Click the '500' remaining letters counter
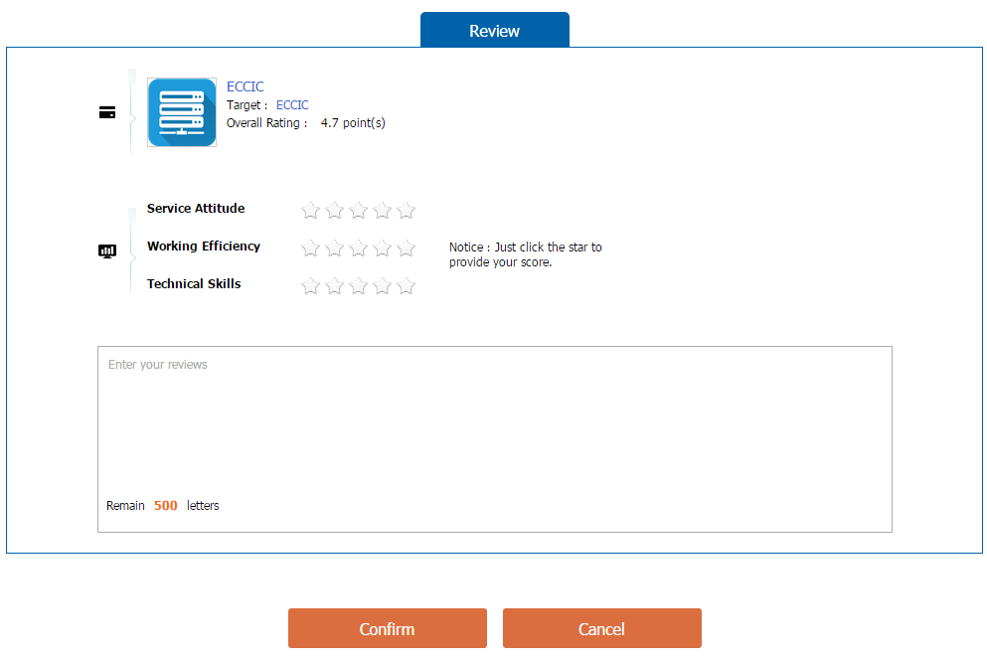The image size is (987, 660). 166,505
